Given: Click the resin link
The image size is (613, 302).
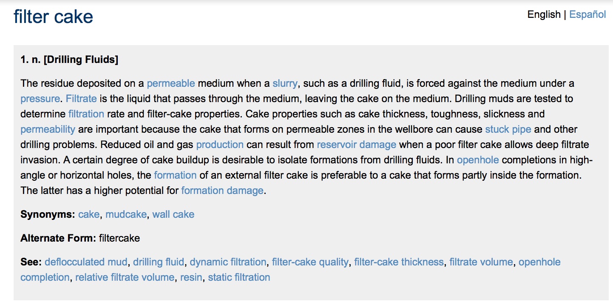Looking at the screenshot, I should click(191, 277).
